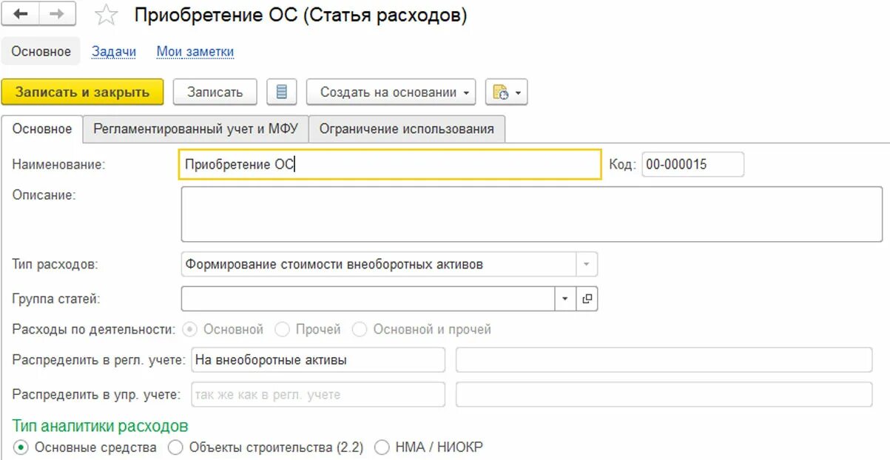Image resolution: width=890 pixels, height=460 pixels.
Task: Open the Задачи link
Action: (x=114, y=52)
